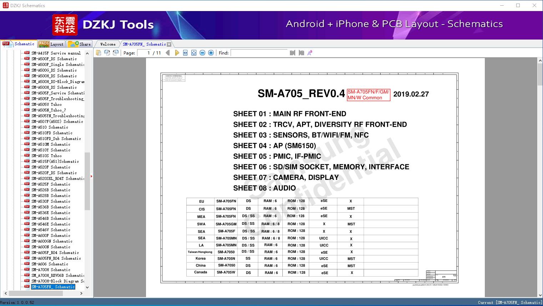Viewport: 543px width, 306px height.
Task: Open SM-A510S Tshoo entry
Action: (46, 156)
